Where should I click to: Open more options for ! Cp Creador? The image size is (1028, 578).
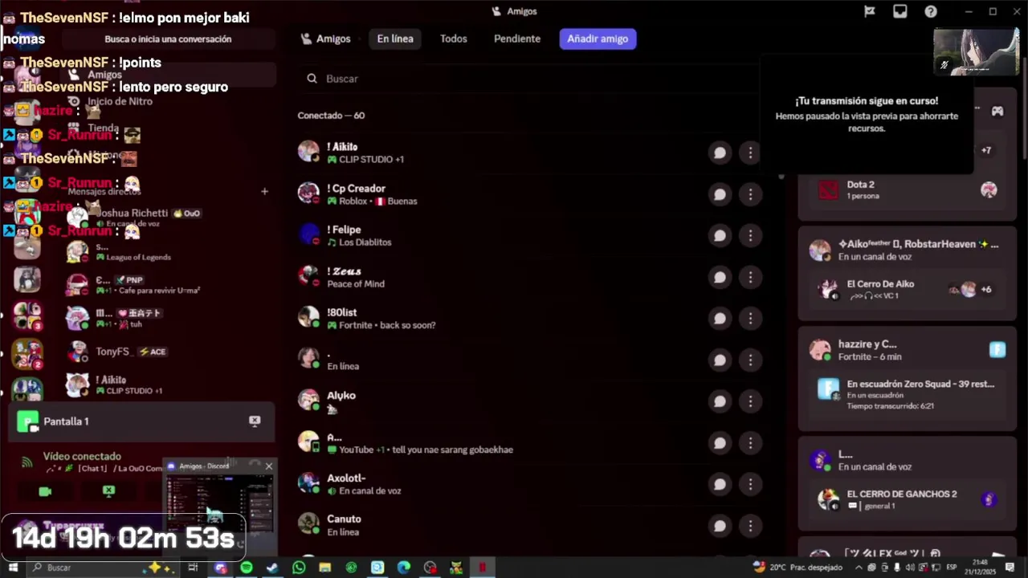(750, 194)
